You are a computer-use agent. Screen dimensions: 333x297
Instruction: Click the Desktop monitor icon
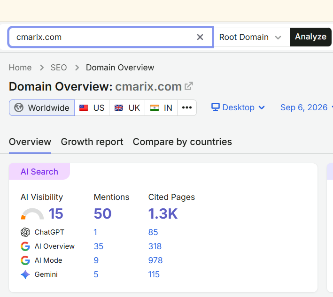pyautogui.click(x=215, y=107)
